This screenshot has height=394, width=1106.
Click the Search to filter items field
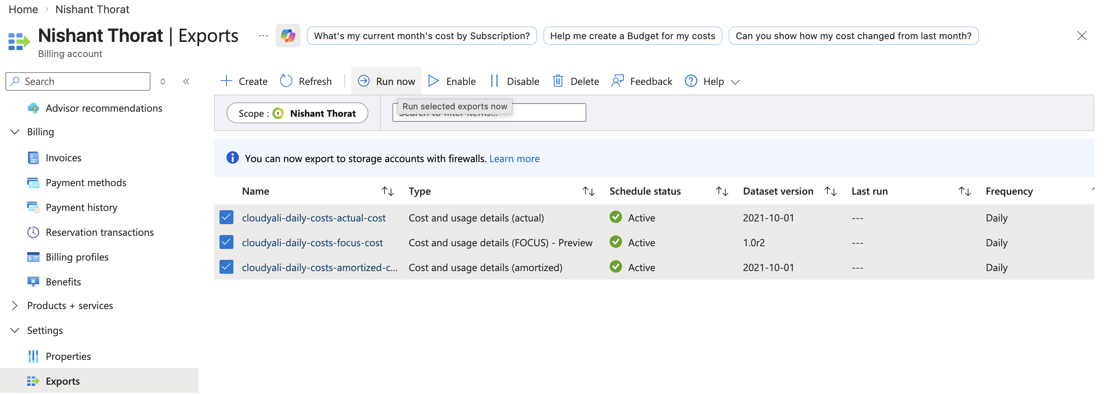(489, 112)
